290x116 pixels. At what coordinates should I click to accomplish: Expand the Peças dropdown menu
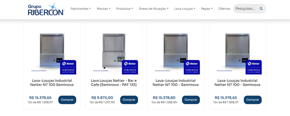pyautogui.click(x=207, y=9)
